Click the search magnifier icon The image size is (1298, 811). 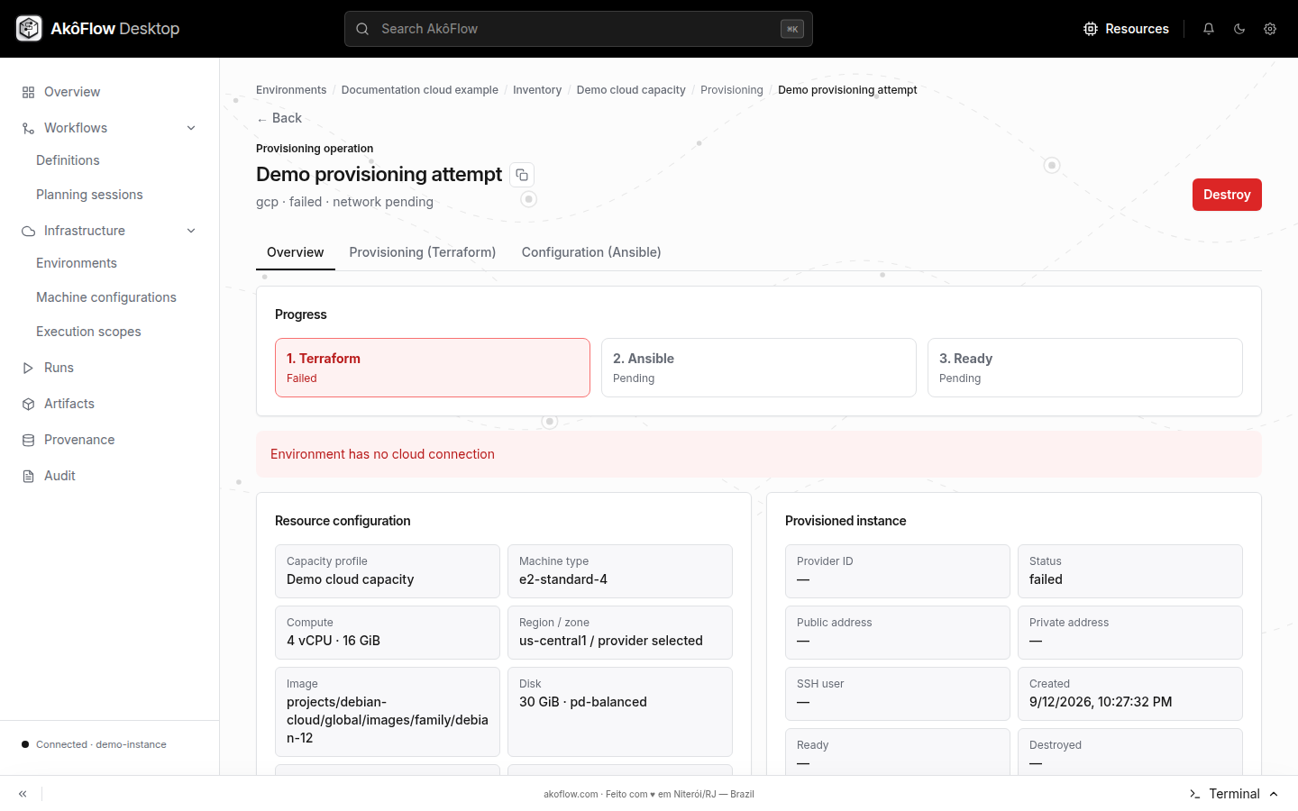pyautogui.click(x=362, y=29)
